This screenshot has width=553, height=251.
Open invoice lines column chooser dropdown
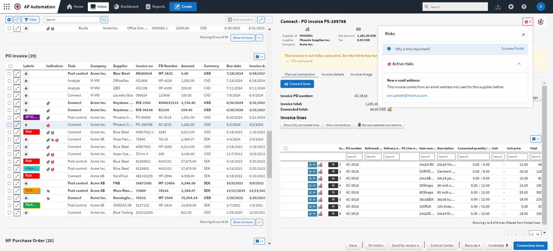click(536, 139)
